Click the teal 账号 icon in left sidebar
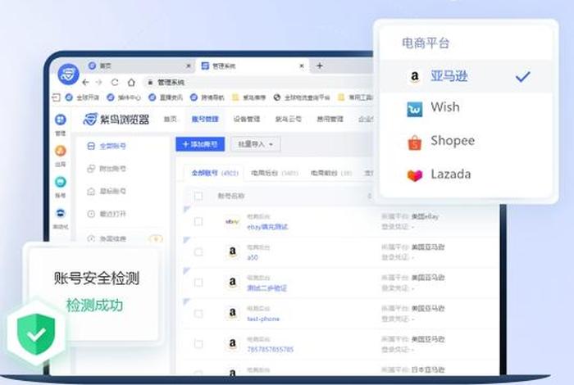Image resolution: width=574 pixels, height=385 pixels. 61,183
